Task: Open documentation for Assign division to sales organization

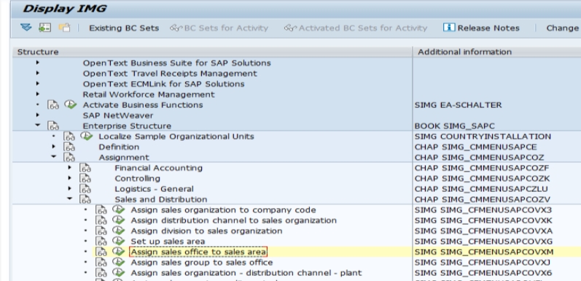Action: [x=101, y=231]
